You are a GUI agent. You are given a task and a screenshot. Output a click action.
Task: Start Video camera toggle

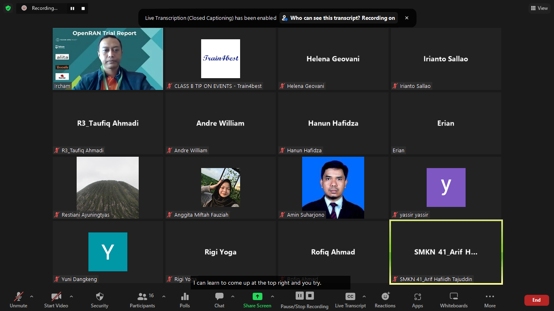coord(56,297)
